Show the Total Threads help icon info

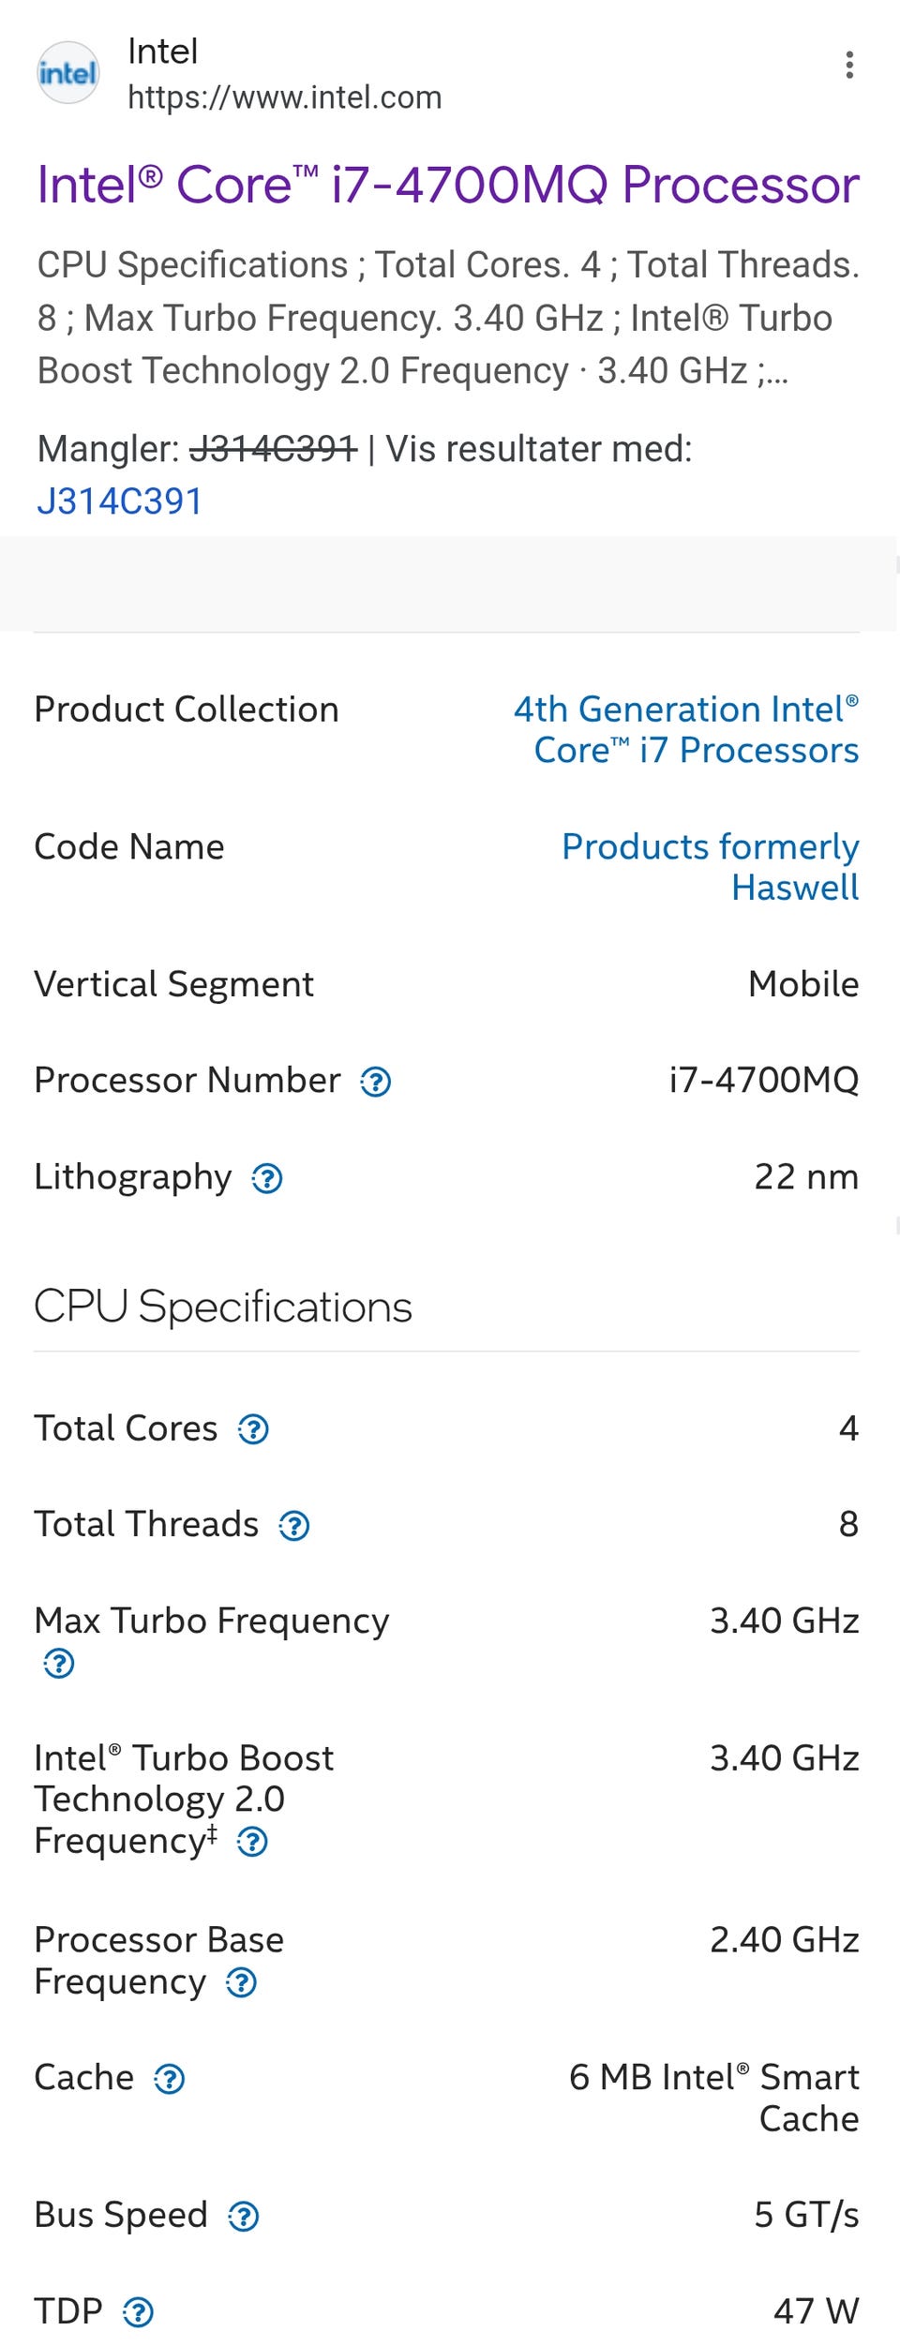[294, 1526]
